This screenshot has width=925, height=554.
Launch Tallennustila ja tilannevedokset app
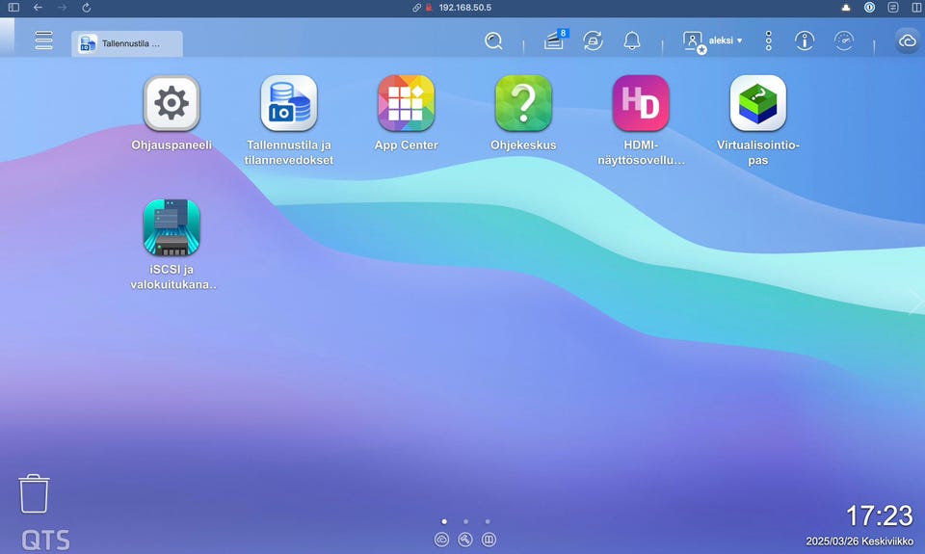tap(289, 103)
